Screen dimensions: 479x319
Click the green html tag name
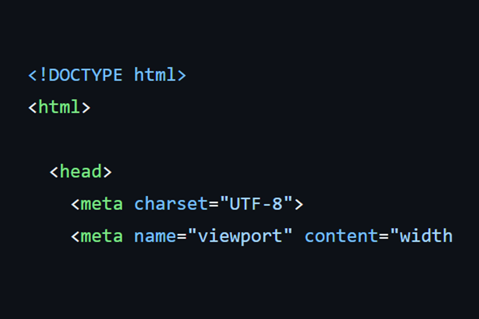click(x=59, y=107)
